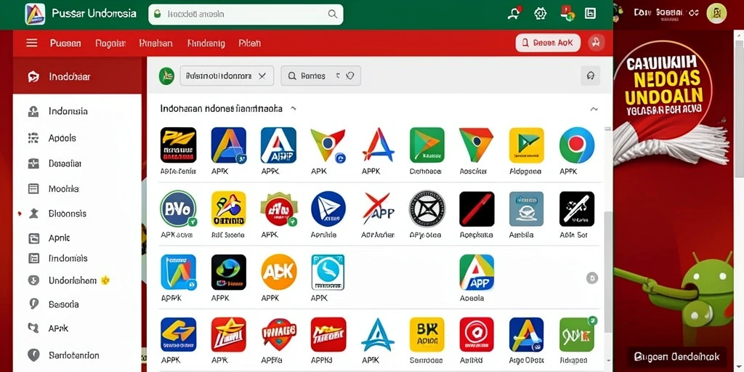
Task: Open the Rogakar tab
Action: click(x=110, y=43)
